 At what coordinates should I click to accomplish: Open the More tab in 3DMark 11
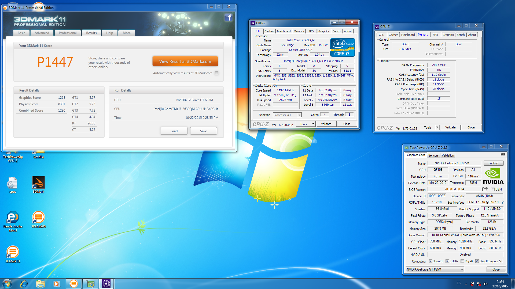tap(127, 33)
